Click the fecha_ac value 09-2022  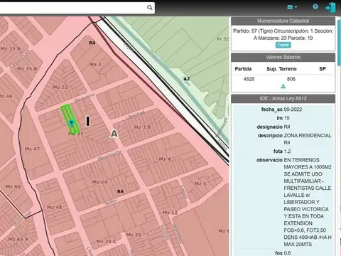(x=293, y=110)
